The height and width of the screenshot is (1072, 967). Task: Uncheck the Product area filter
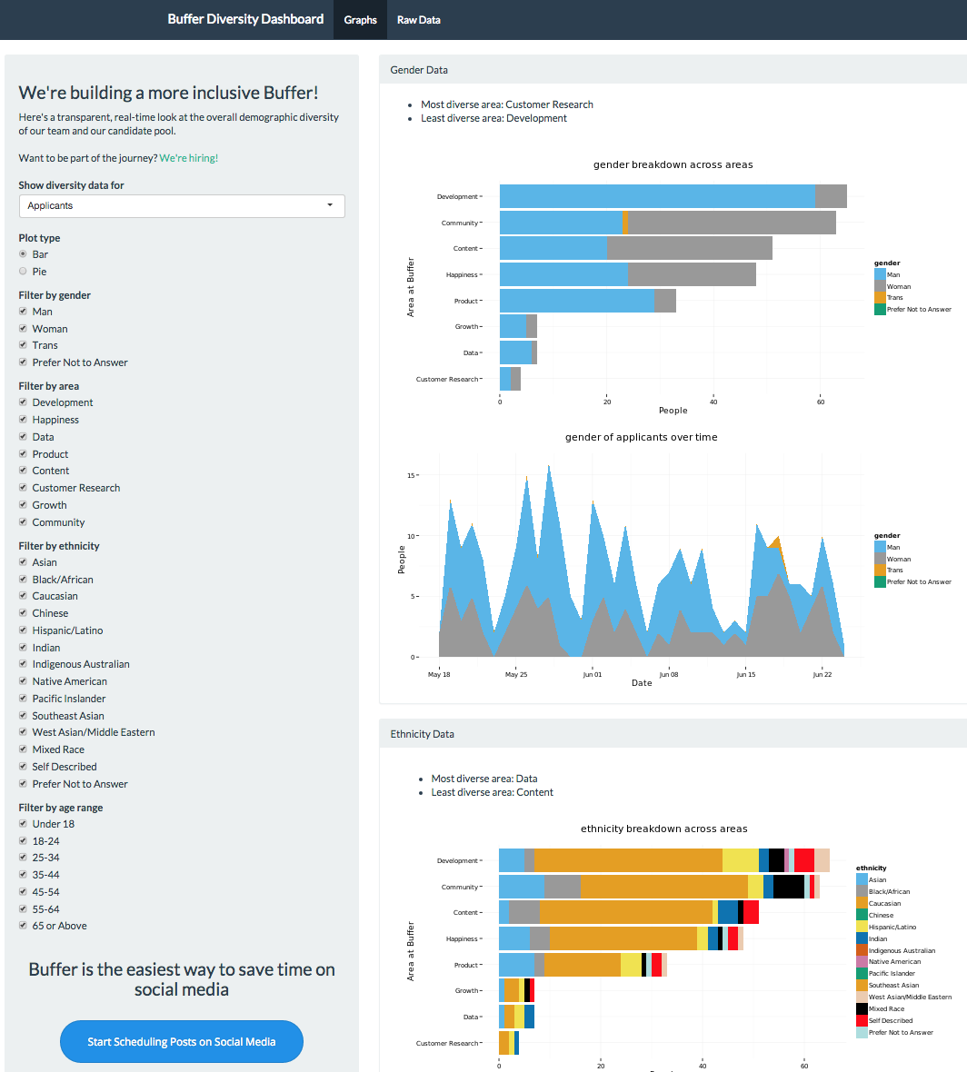pyautogui.click(x=24, y=453)
